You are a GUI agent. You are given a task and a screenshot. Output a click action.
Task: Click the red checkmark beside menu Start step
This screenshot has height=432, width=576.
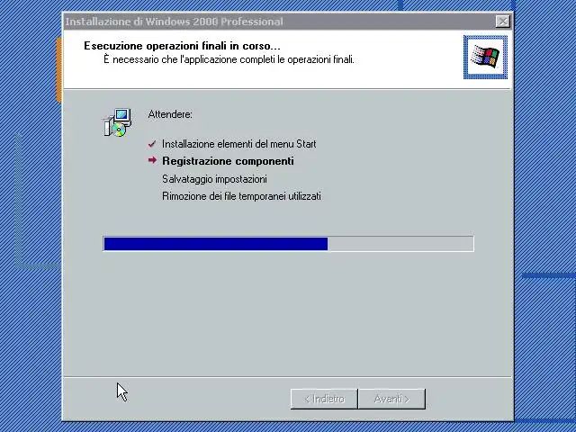pyautogui.click(x=152, y=144)
